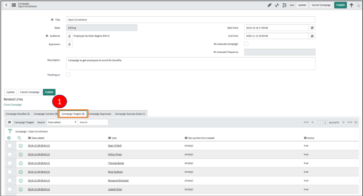The height and width of the screenshot is (196, 363).
Task: Open the Date added search field dropdown
Action: (62, 122)
